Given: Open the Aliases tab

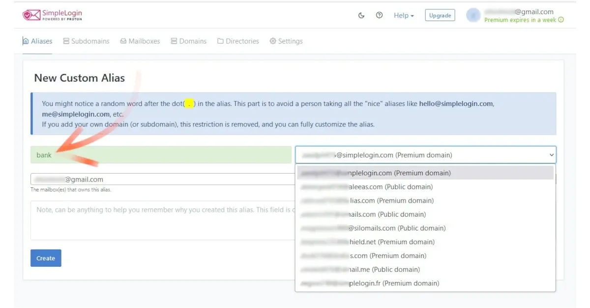Looking at the screenshot, I should pos(38,41).
